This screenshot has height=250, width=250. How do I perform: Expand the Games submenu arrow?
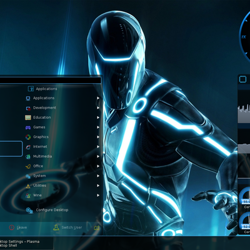point(98,127)
